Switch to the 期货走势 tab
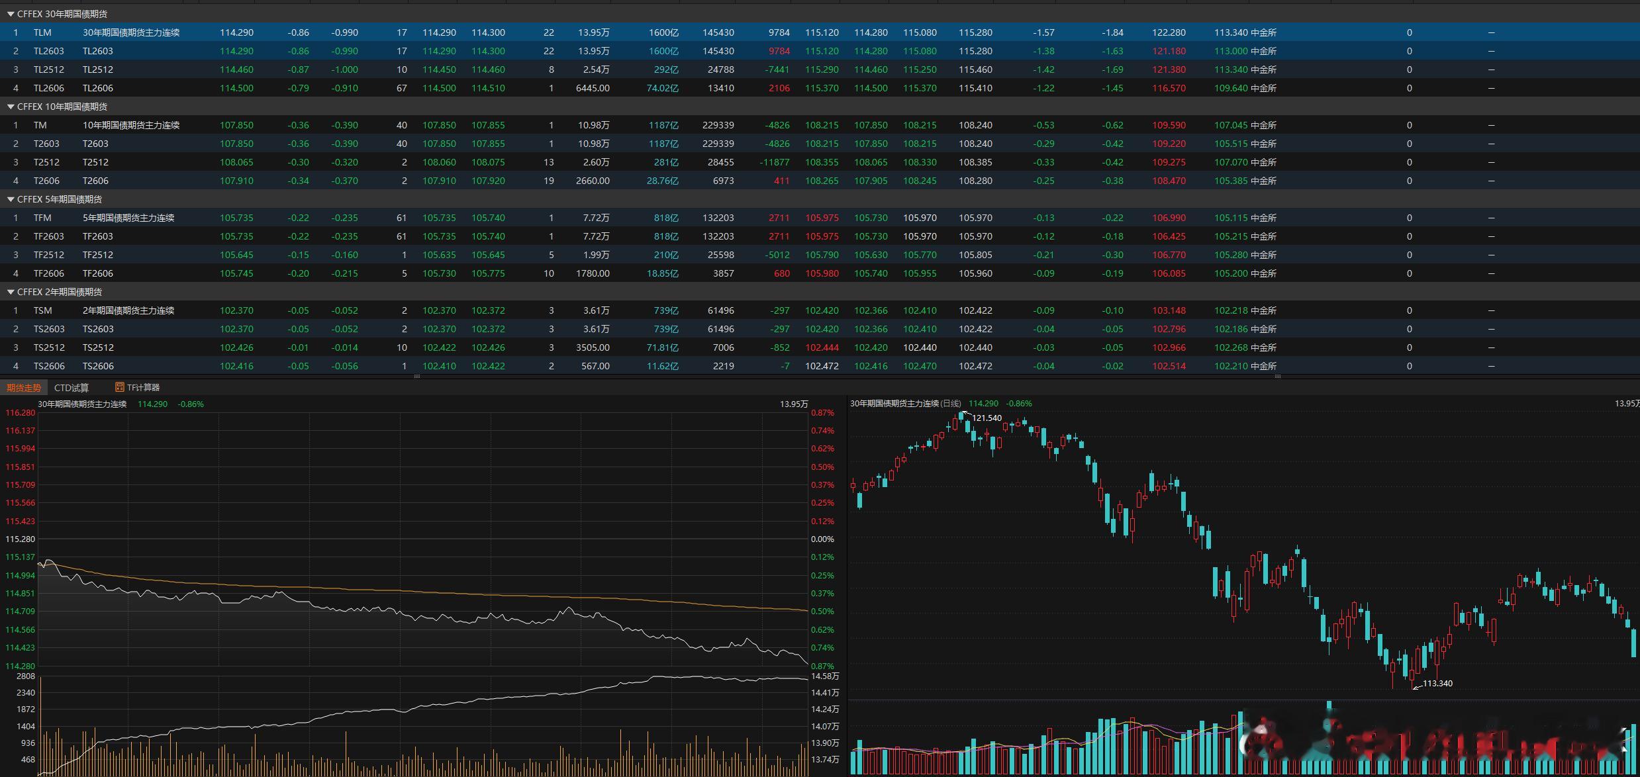The width and height of the screenshot is (1640, 777). pyautogui.click(x=24, y=388)
